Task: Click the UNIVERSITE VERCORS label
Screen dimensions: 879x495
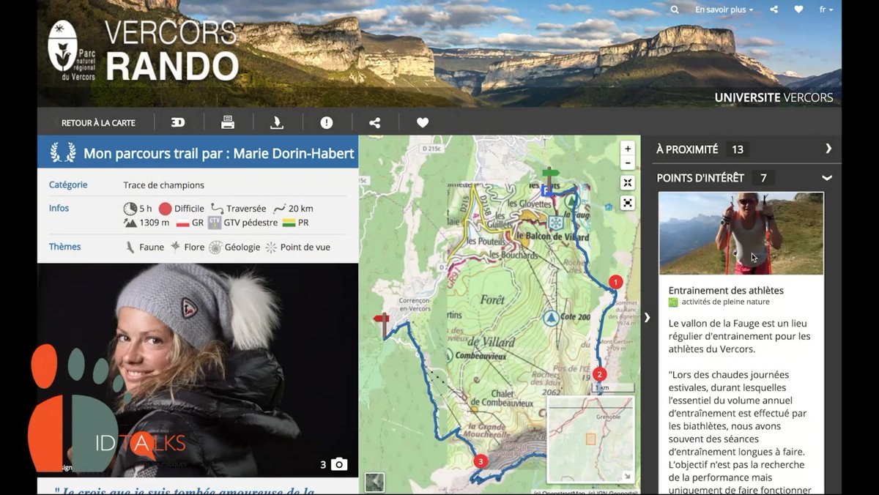Action: 774,97
